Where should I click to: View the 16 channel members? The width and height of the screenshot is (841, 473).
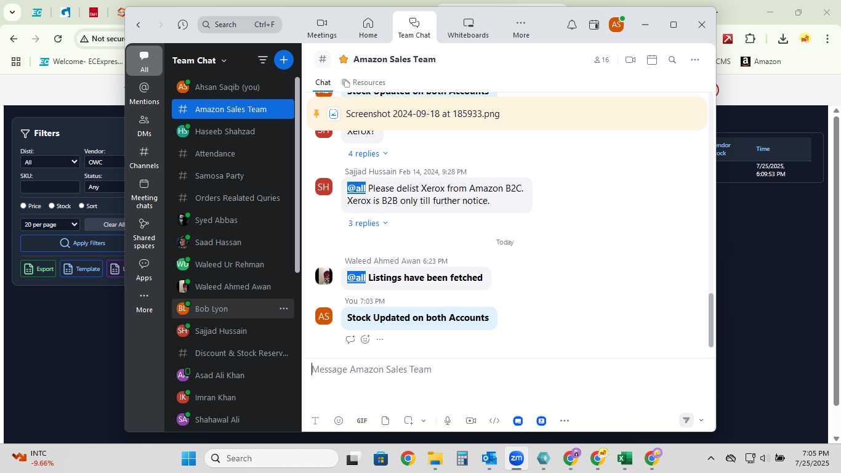click(602, 60)
